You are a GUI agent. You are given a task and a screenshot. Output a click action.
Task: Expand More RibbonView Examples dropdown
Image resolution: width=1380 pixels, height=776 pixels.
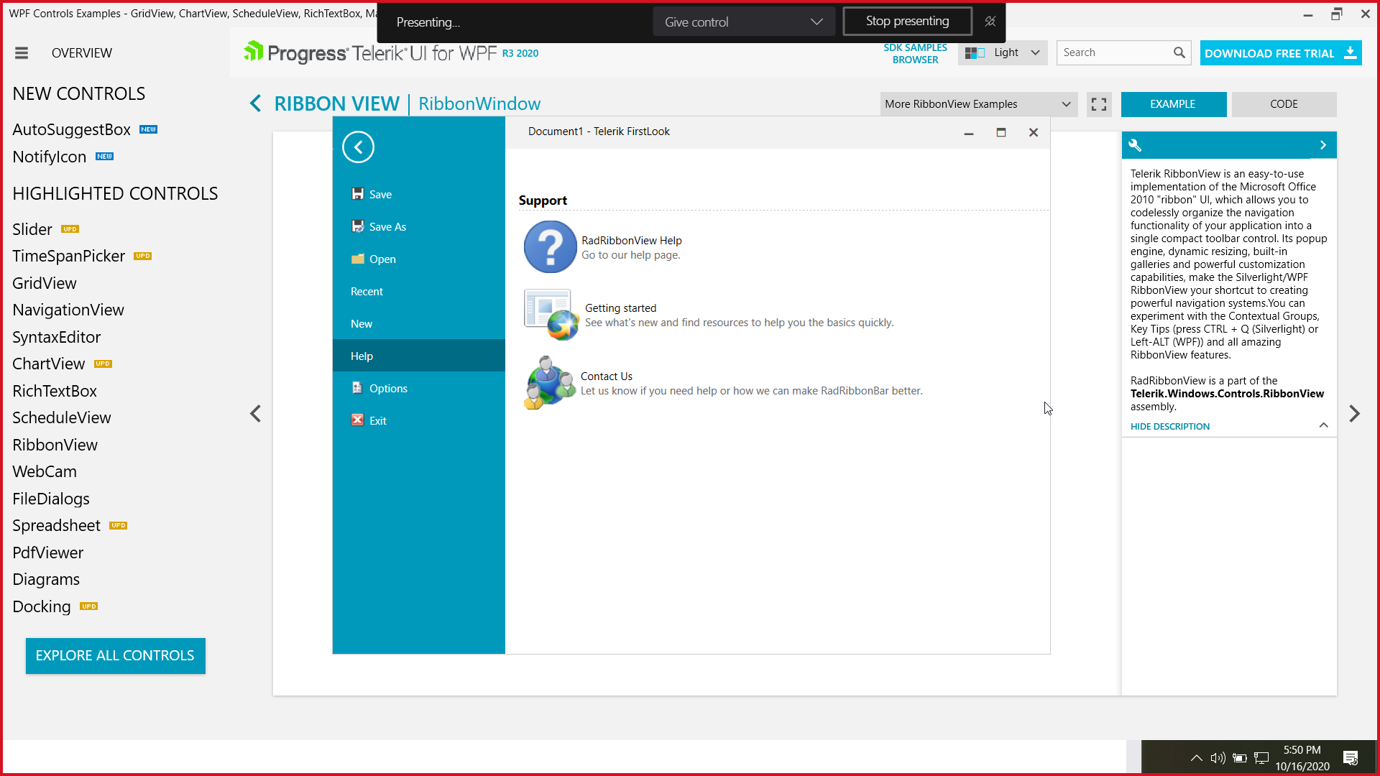click(977, 104)
